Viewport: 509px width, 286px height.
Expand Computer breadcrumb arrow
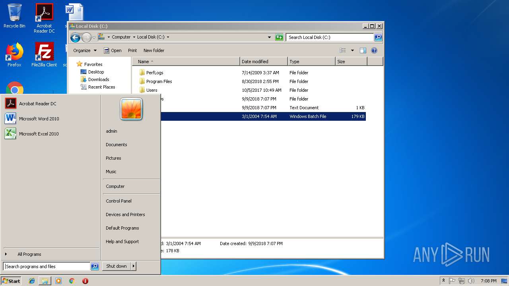coord(134,37)
